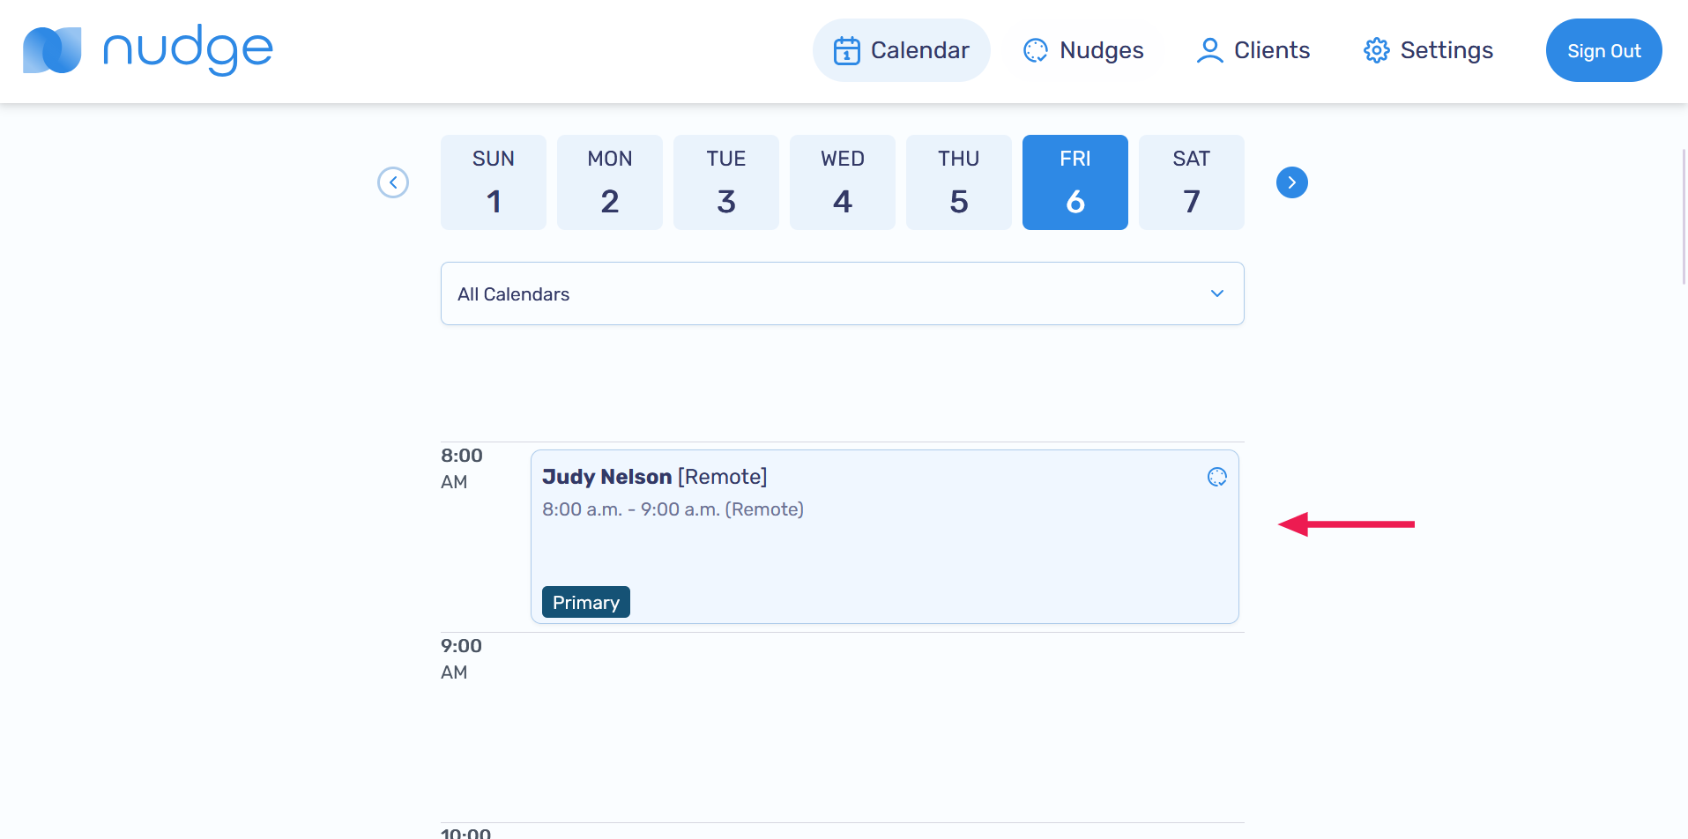The image size is (1688, 839).
Task: Expand the All Calendars dropdown
Action: pos(842,293)
